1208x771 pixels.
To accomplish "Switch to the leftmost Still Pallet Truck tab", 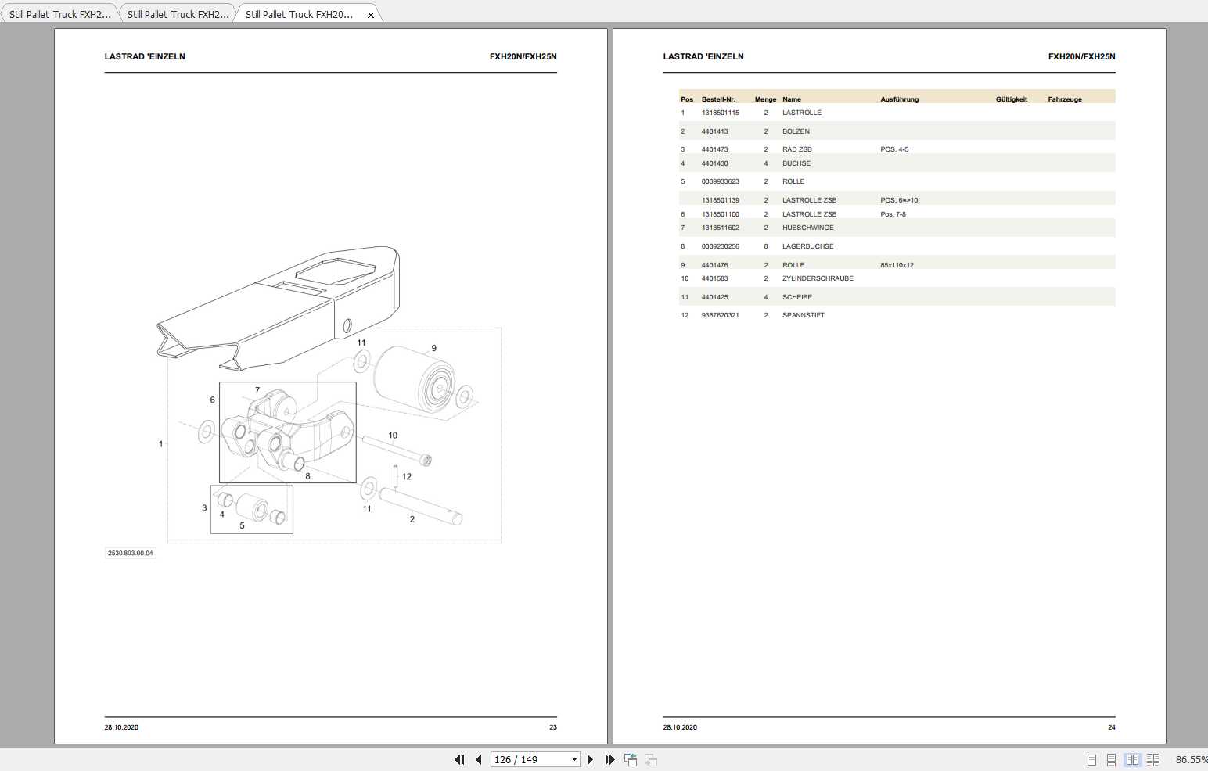I will pyautogui.click(x=59, y=14).
